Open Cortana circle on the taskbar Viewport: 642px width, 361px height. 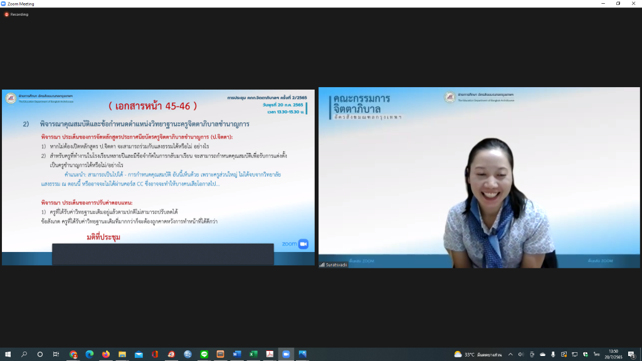pyautogui.click(x=39, y=354)
